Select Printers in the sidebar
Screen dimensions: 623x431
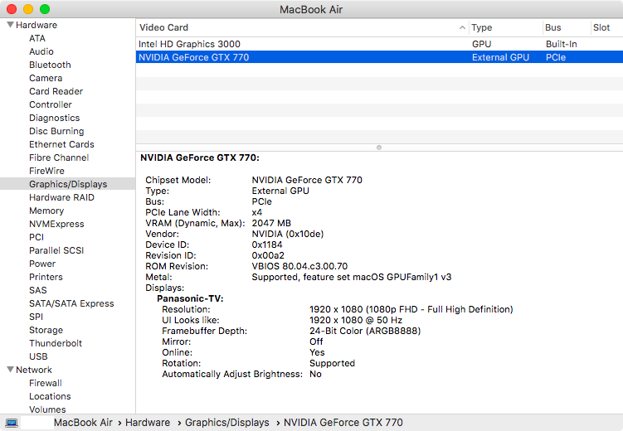pos(46,277)
